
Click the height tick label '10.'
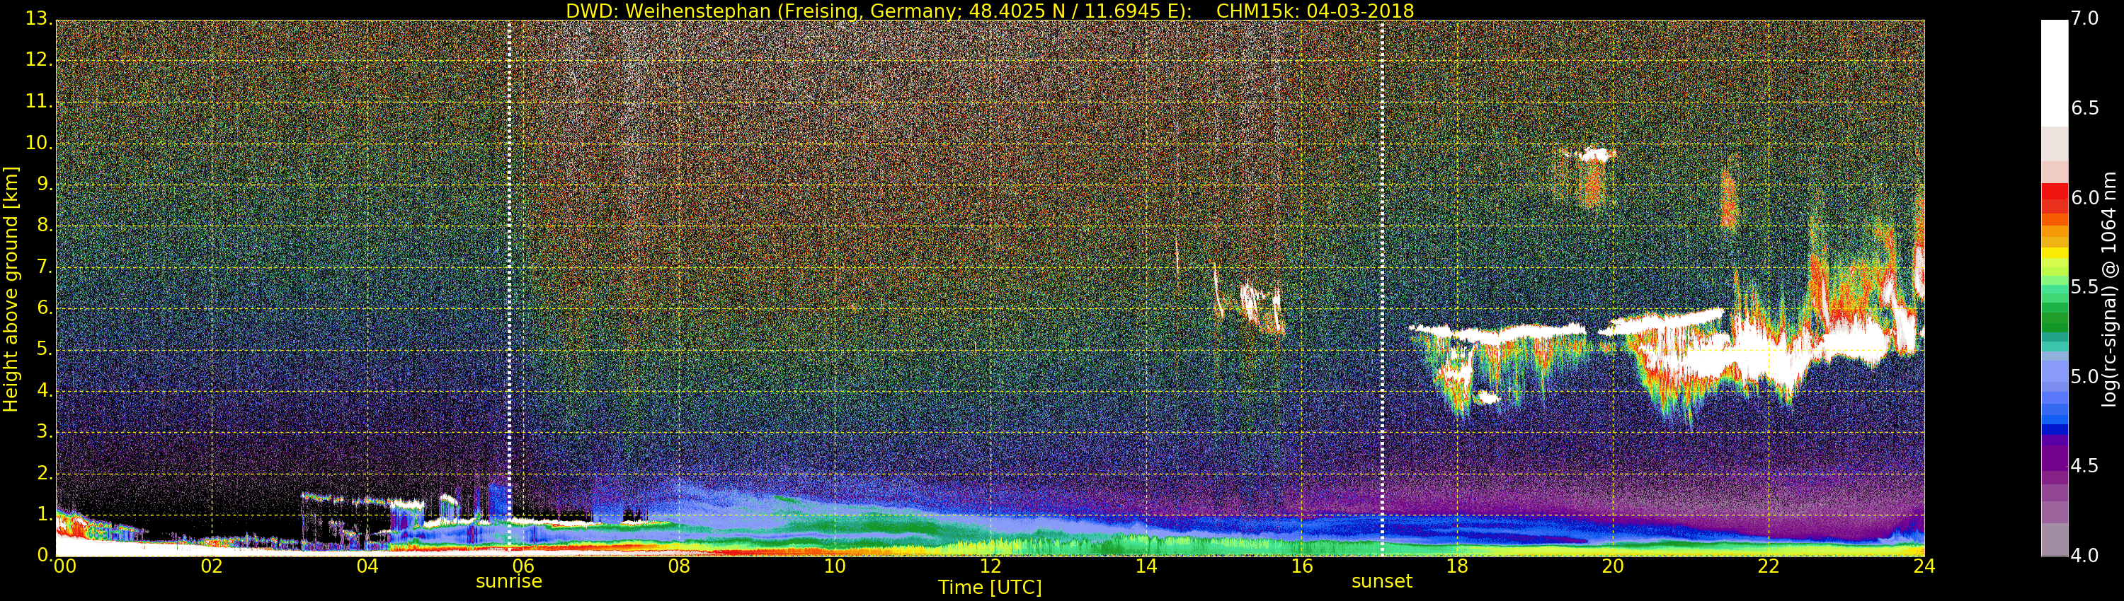(39, 142)
